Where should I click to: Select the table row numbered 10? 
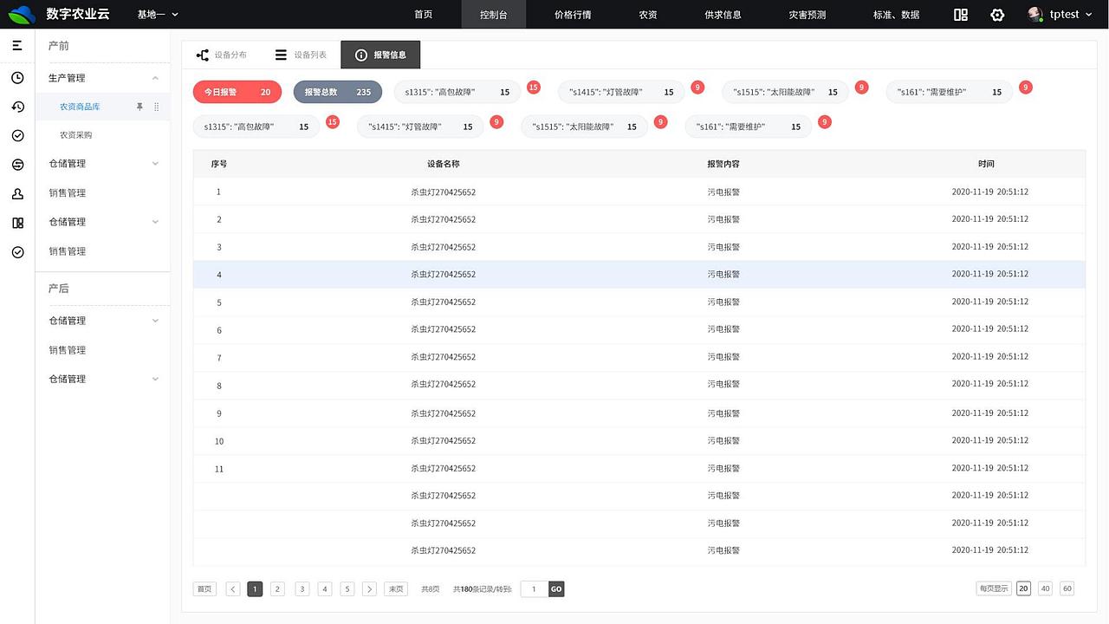pyautogui.click(x=639, y=441)
